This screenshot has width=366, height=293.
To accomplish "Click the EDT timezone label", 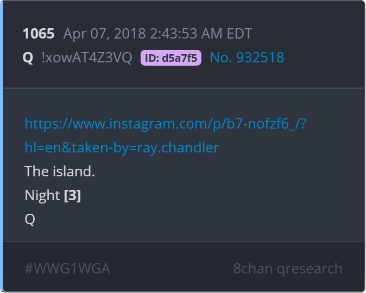I will (239, 34).
